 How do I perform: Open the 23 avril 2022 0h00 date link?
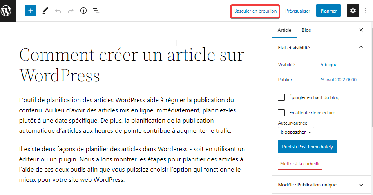pos(338,79)
